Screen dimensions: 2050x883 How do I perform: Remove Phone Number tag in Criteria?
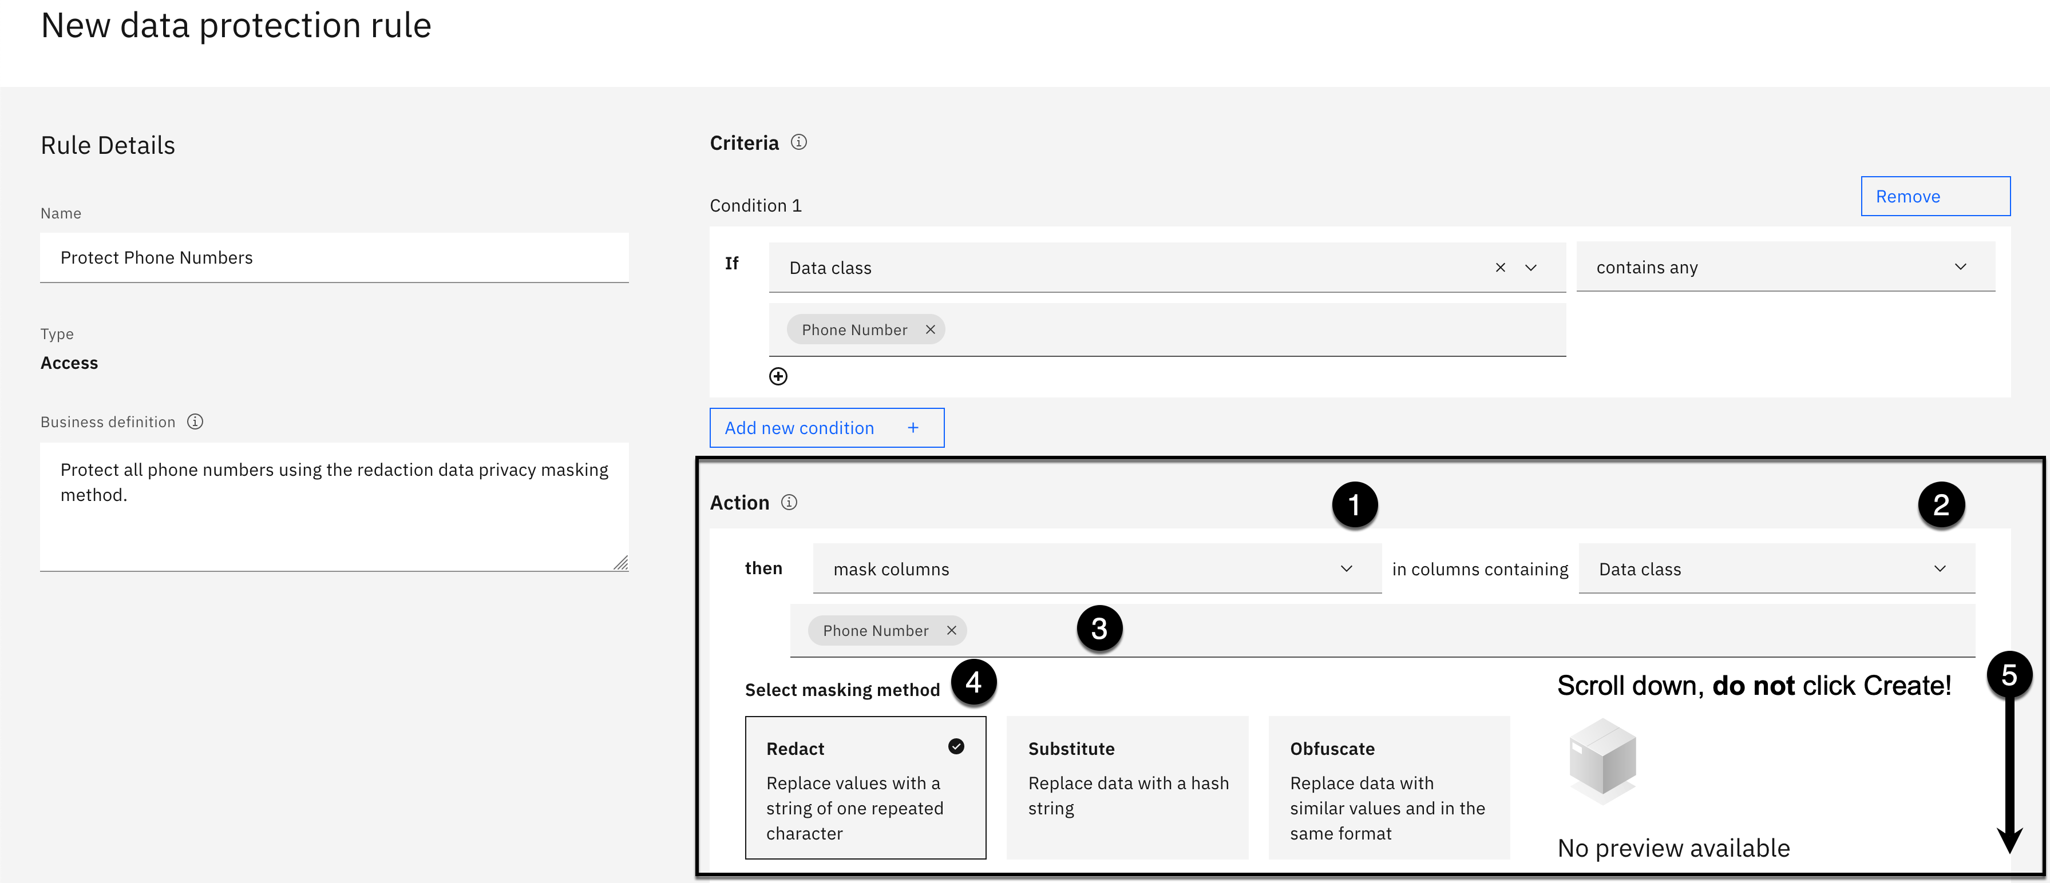[x=929, y=329]
